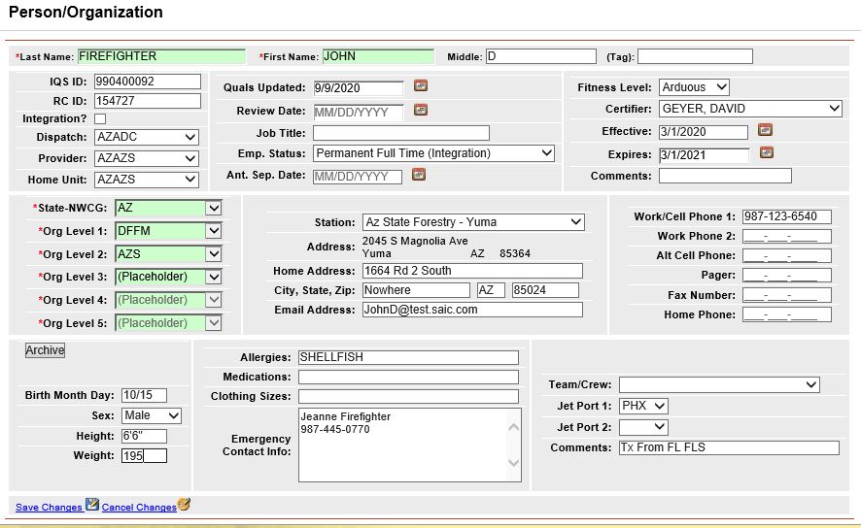Click the Effective date field
Image resolution: width=861 pixels, height=528 pixels.
point(704,132)
